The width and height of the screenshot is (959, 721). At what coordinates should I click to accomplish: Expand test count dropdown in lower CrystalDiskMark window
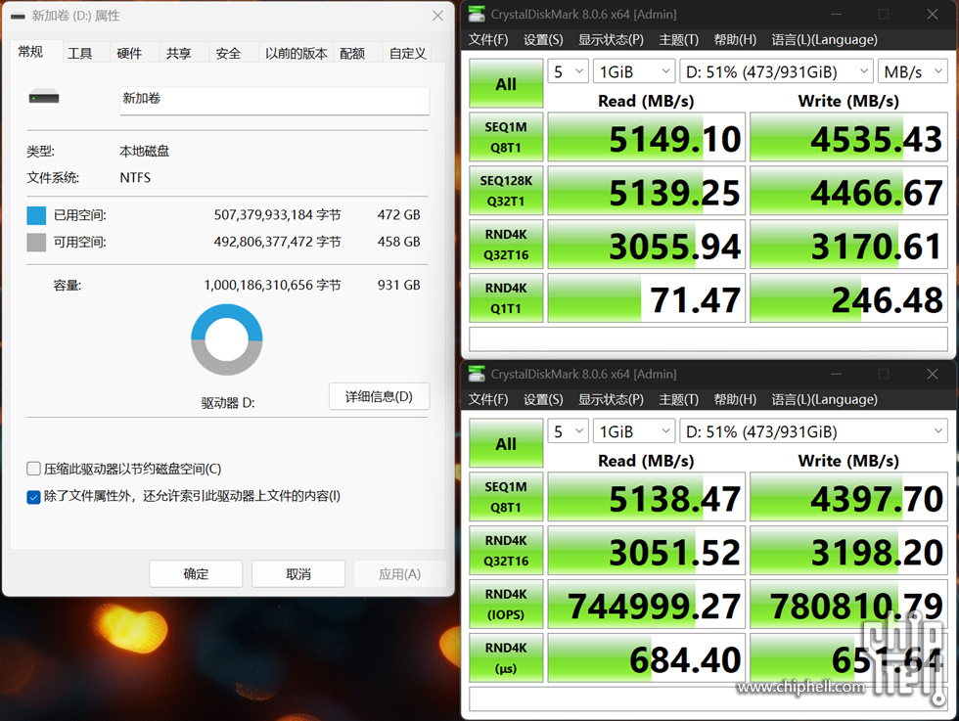click(x=569, y=431)
